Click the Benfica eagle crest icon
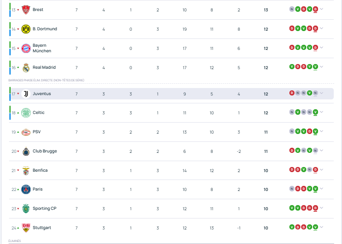The height and width of the screenshot is (244, 342). pyautogui.click(x=26, y=171)
